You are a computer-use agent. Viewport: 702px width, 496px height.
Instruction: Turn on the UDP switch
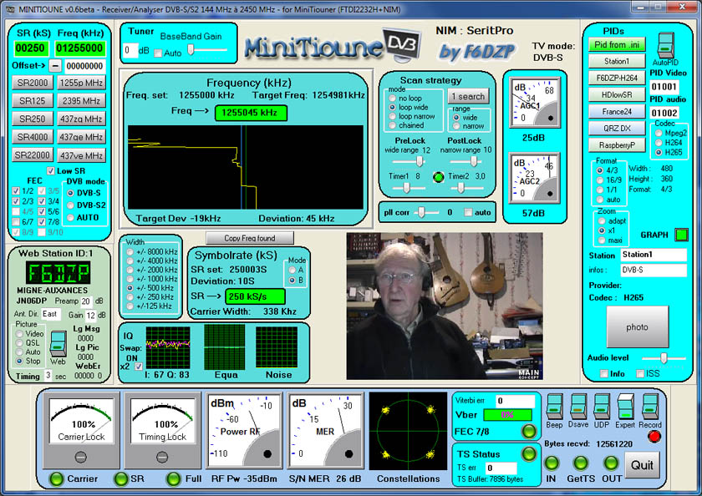point(602,405)
